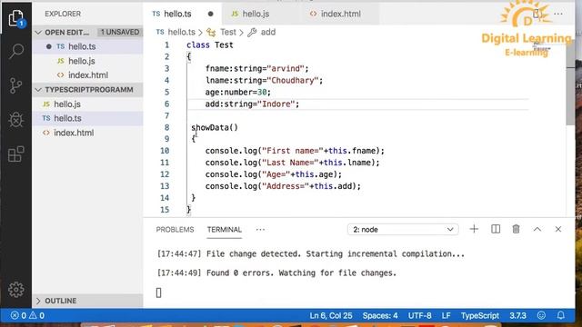Open the Explorer view in activity bar

(16, 18)
